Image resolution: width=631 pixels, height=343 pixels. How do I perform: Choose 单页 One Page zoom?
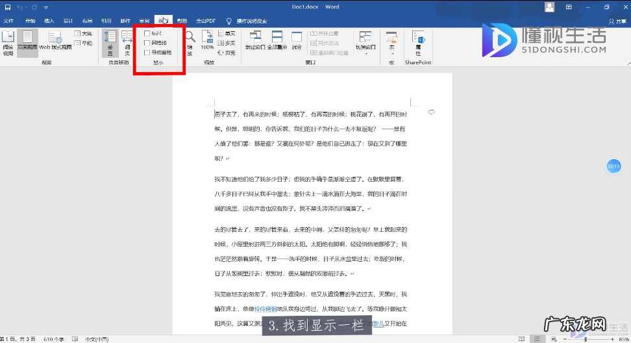click(x=227, y=33)
